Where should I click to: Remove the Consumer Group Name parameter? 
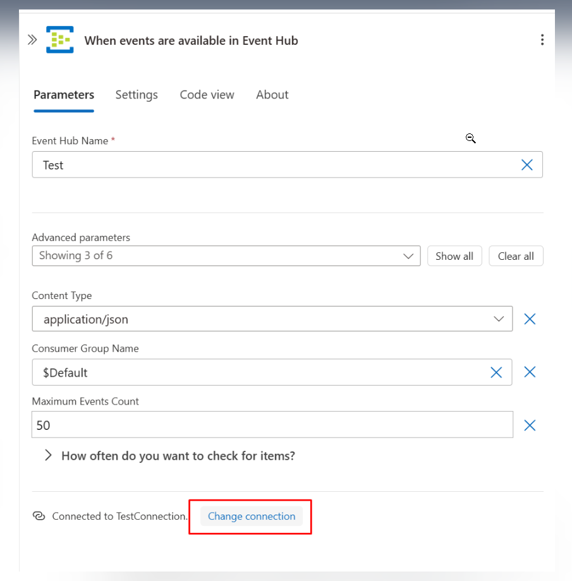tap(530, 372)
